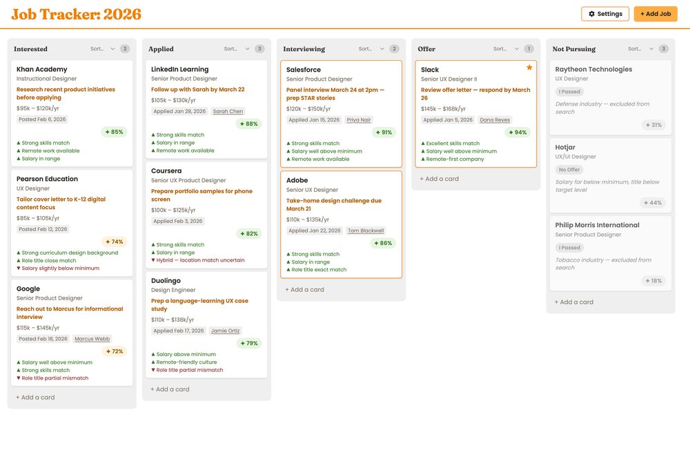
Task: Click the 79% match badge on Duolingo
Action: pos(248,343)
